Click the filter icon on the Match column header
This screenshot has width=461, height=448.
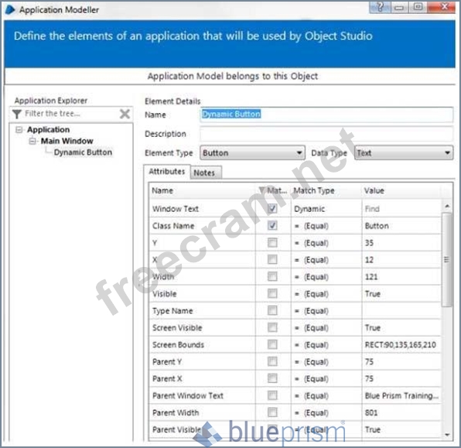pyautogui.click(x=261, y=190)
